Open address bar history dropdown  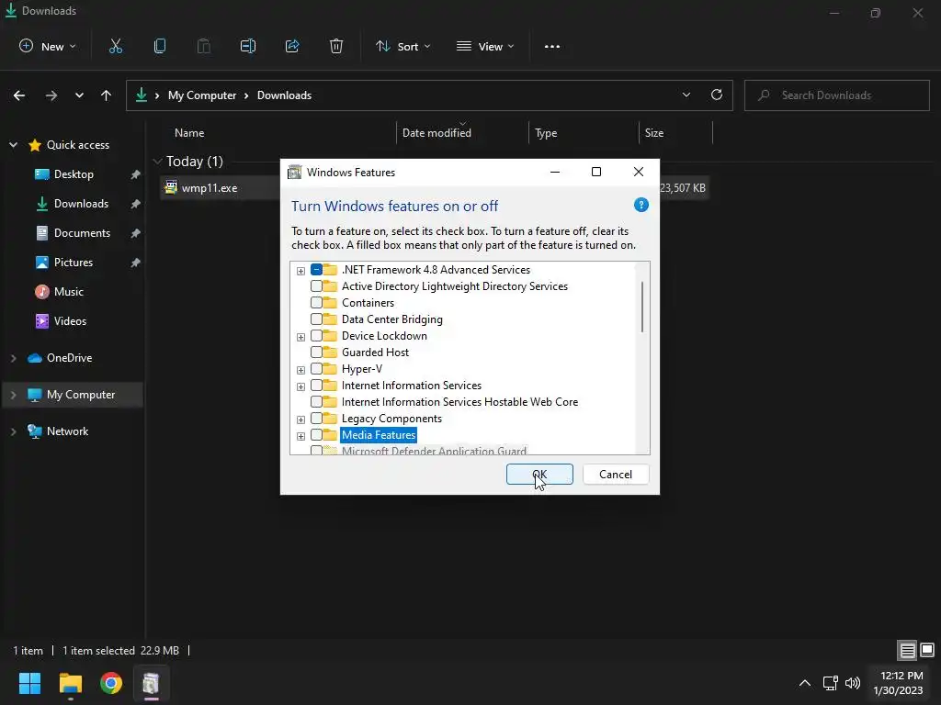click(x=686, y=95)
